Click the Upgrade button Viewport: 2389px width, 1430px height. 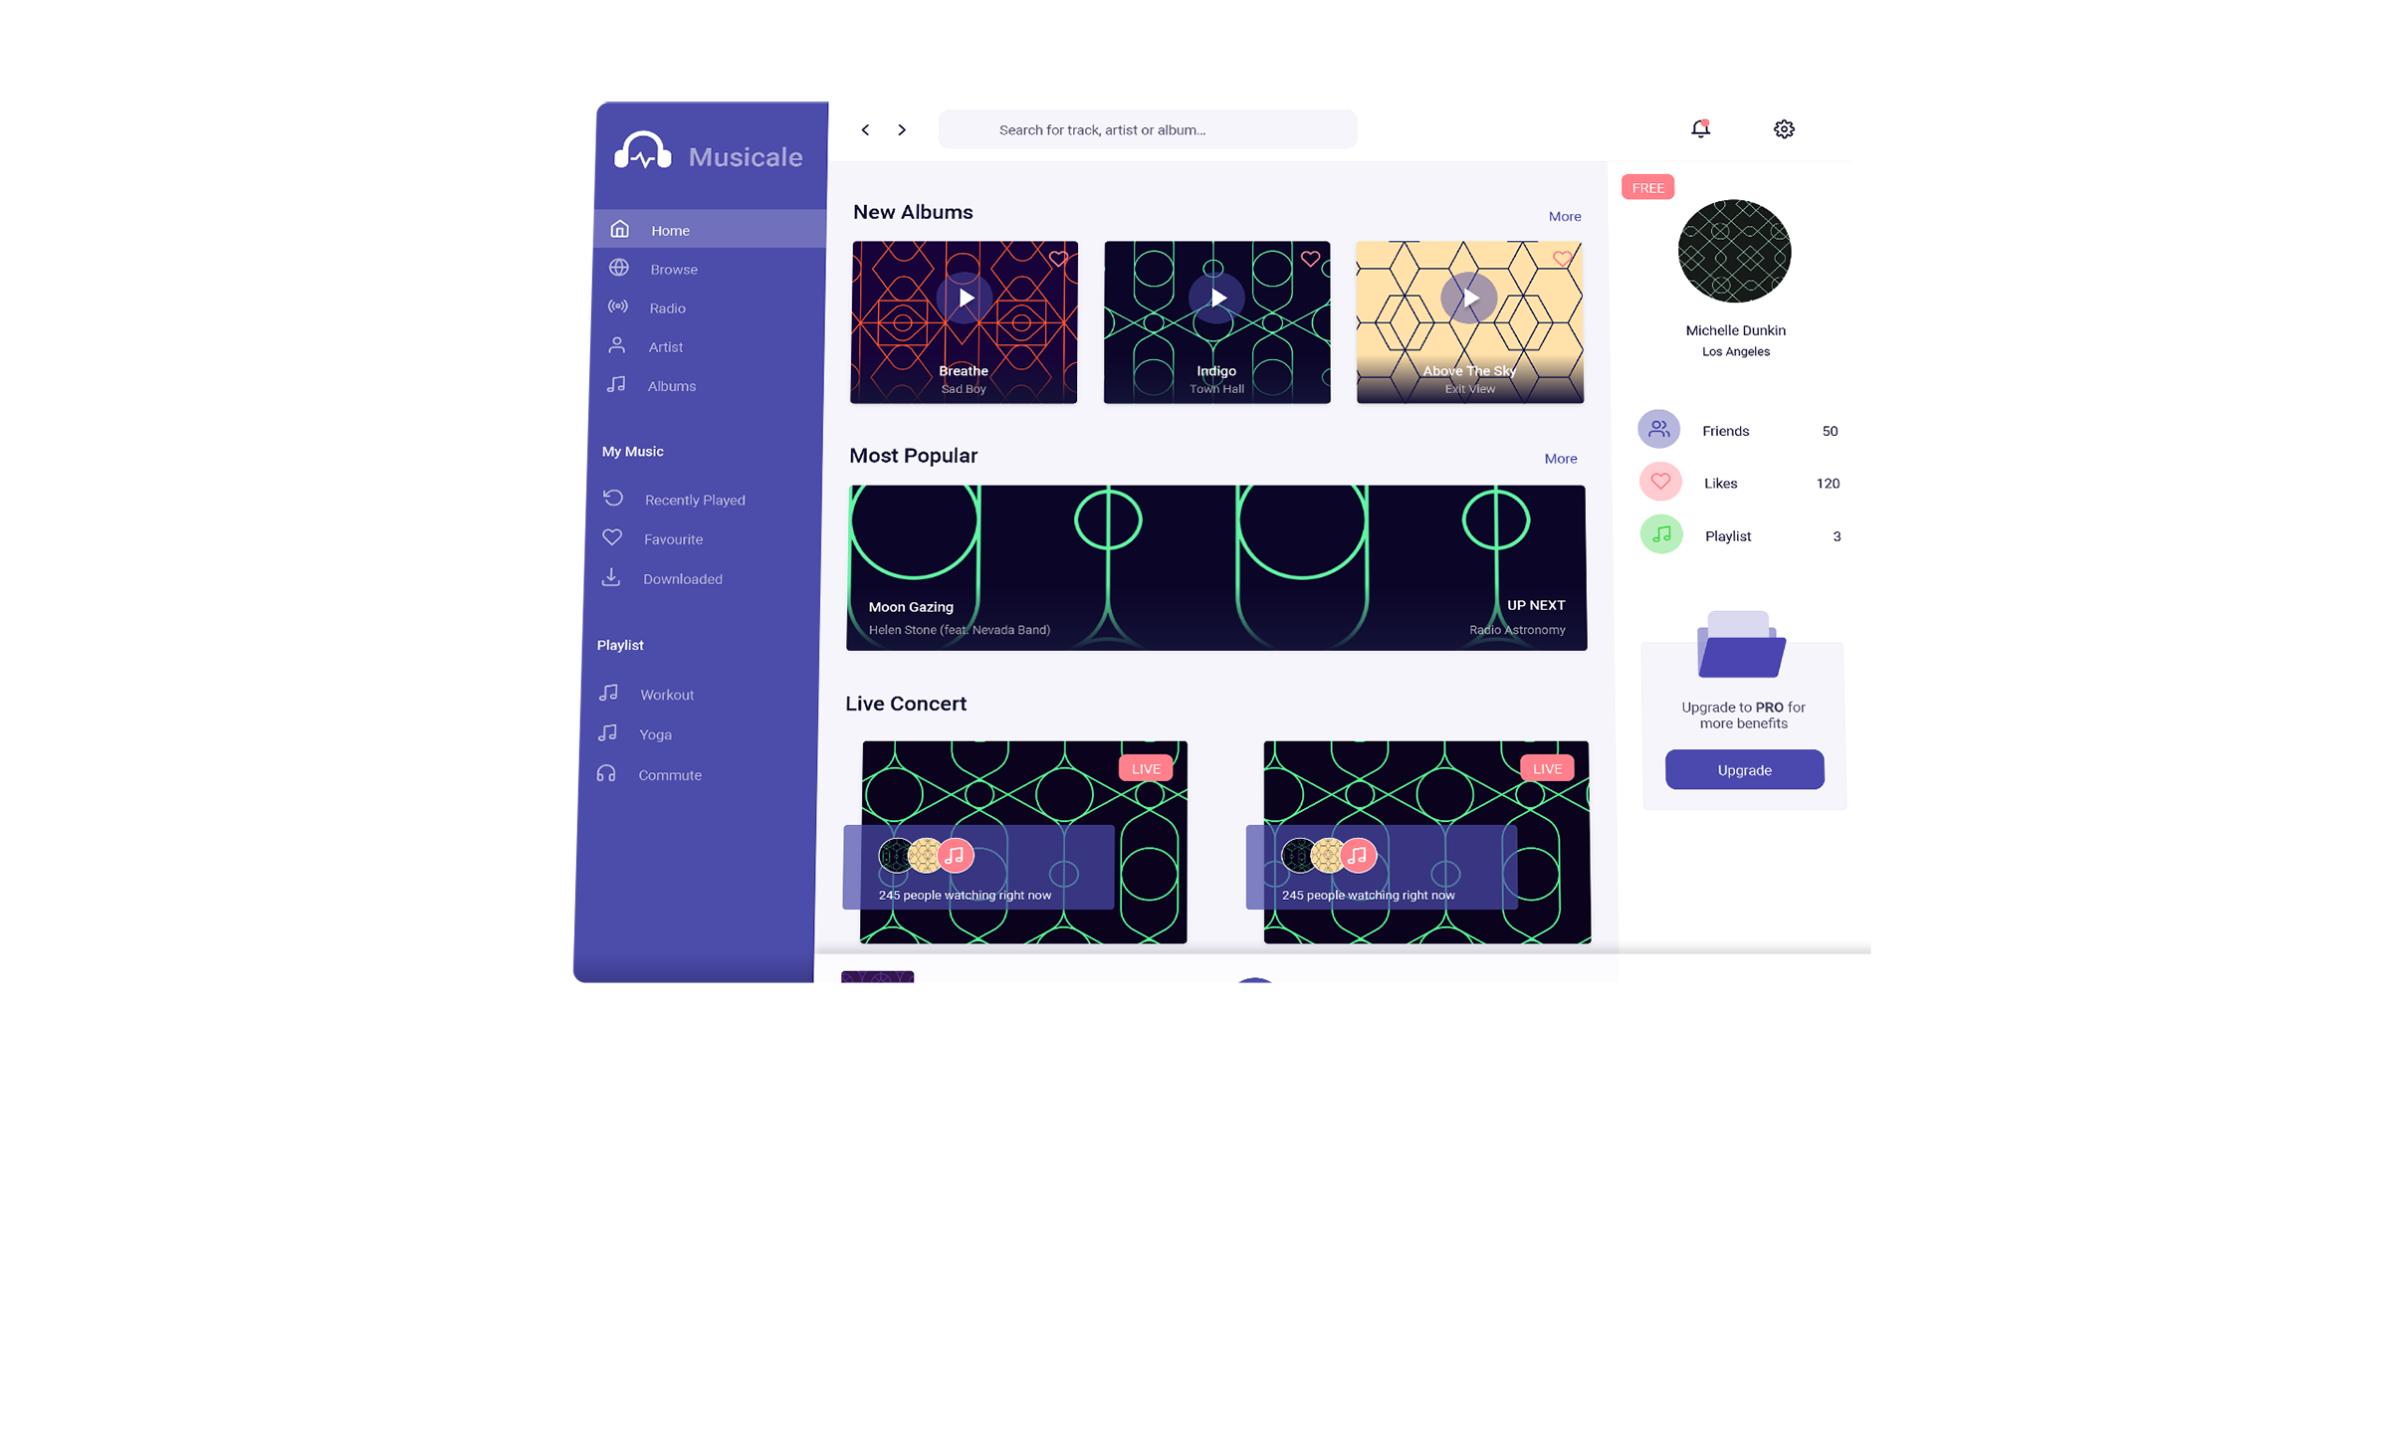[x=1744, y=769]
